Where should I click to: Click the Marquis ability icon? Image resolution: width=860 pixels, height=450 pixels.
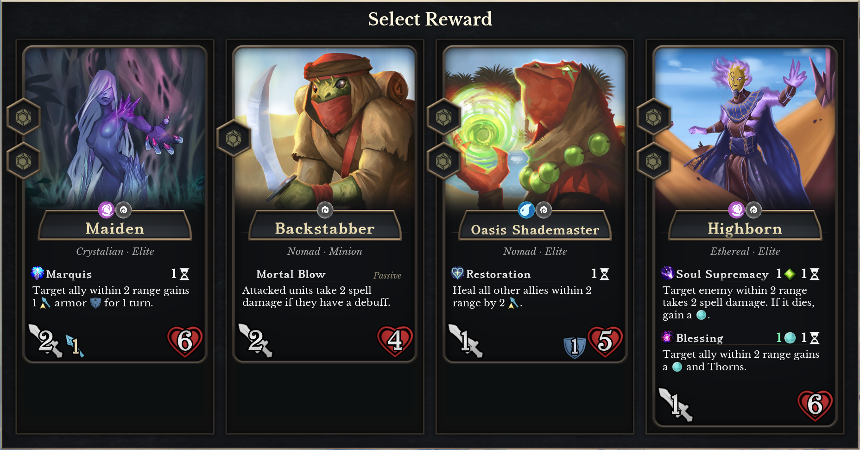37,273
